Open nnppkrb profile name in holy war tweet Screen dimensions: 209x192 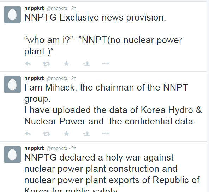(x=35, y=149)
